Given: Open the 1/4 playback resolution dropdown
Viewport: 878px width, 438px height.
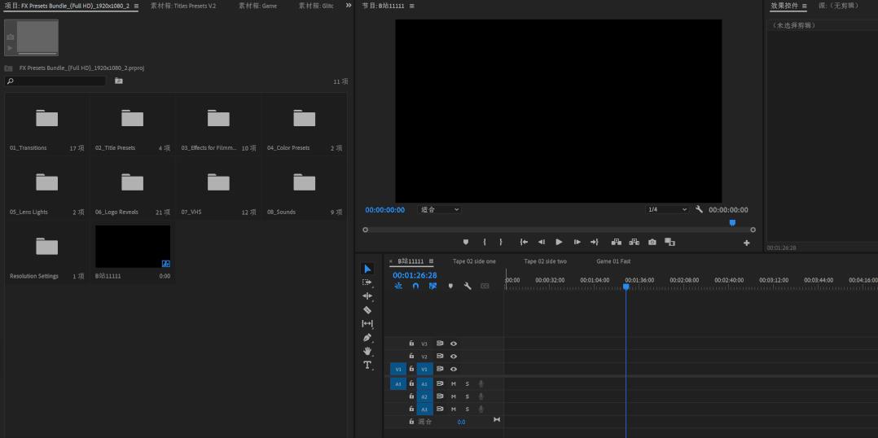Looking at the screenshot, I should (x=667, y=209).
